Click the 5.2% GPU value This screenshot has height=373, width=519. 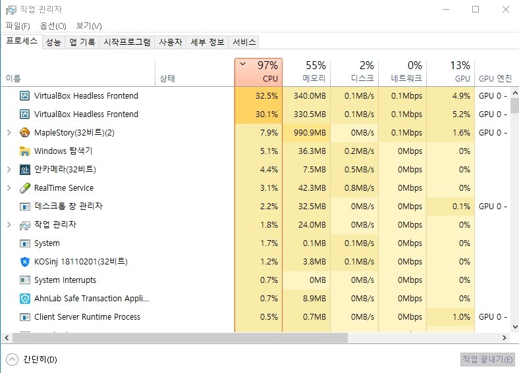coord(461,114)
